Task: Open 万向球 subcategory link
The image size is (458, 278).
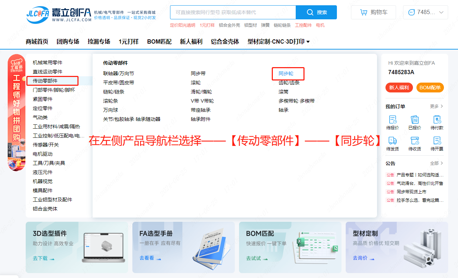Action: pos(111,110)
